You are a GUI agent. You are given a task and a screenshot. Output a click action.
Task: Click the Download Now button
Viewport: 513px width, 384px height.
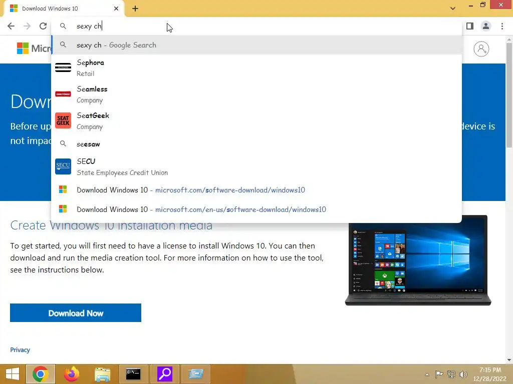tap(76, 313)
